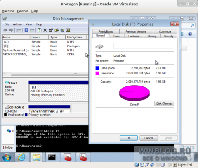Open the View menu in Disk Management
Viewport: 198px width, 168px height.
click(28, 24)
